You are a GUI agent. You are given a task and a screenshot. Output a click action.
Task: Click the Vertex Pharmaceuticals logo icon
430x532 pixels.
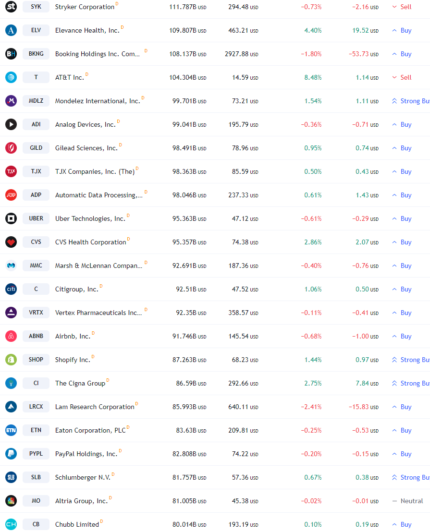click(11, 313)
